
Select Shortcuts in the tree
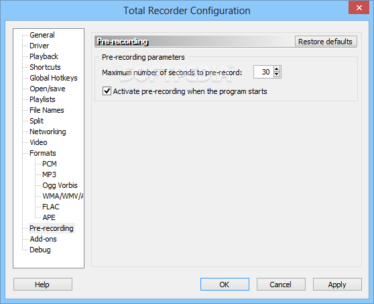pyautogui.click(x=45, y=67)
